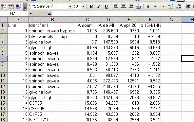
Task: Click the value 50.528 cell
Action: tap(150, 47)
